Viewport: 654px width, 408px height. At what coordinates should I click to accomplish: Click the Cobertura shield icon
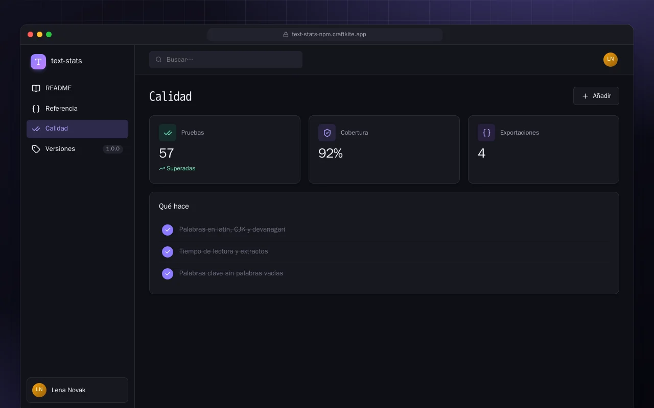tap(327, 133)
